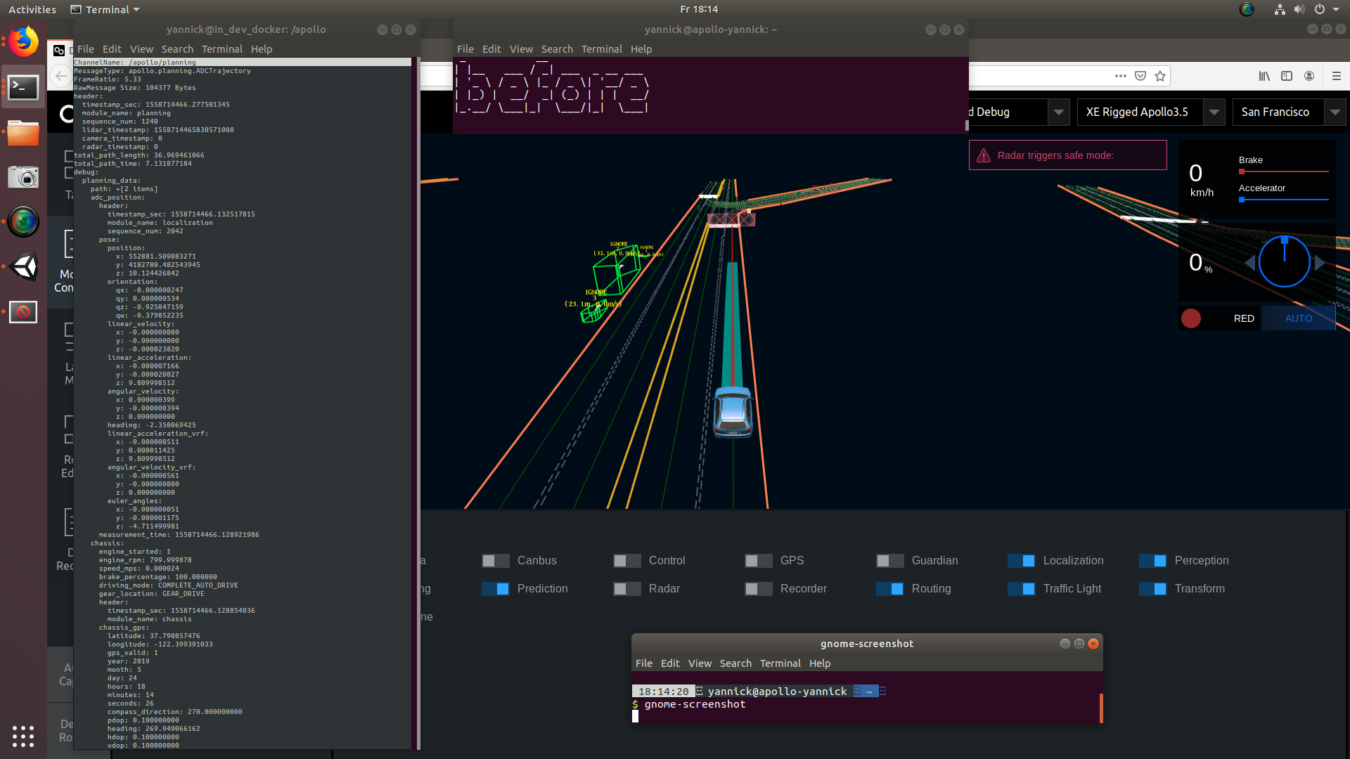1350x759 pixels.
Task: Expand the Debug mode dropdown
Action: (1058, 112)
